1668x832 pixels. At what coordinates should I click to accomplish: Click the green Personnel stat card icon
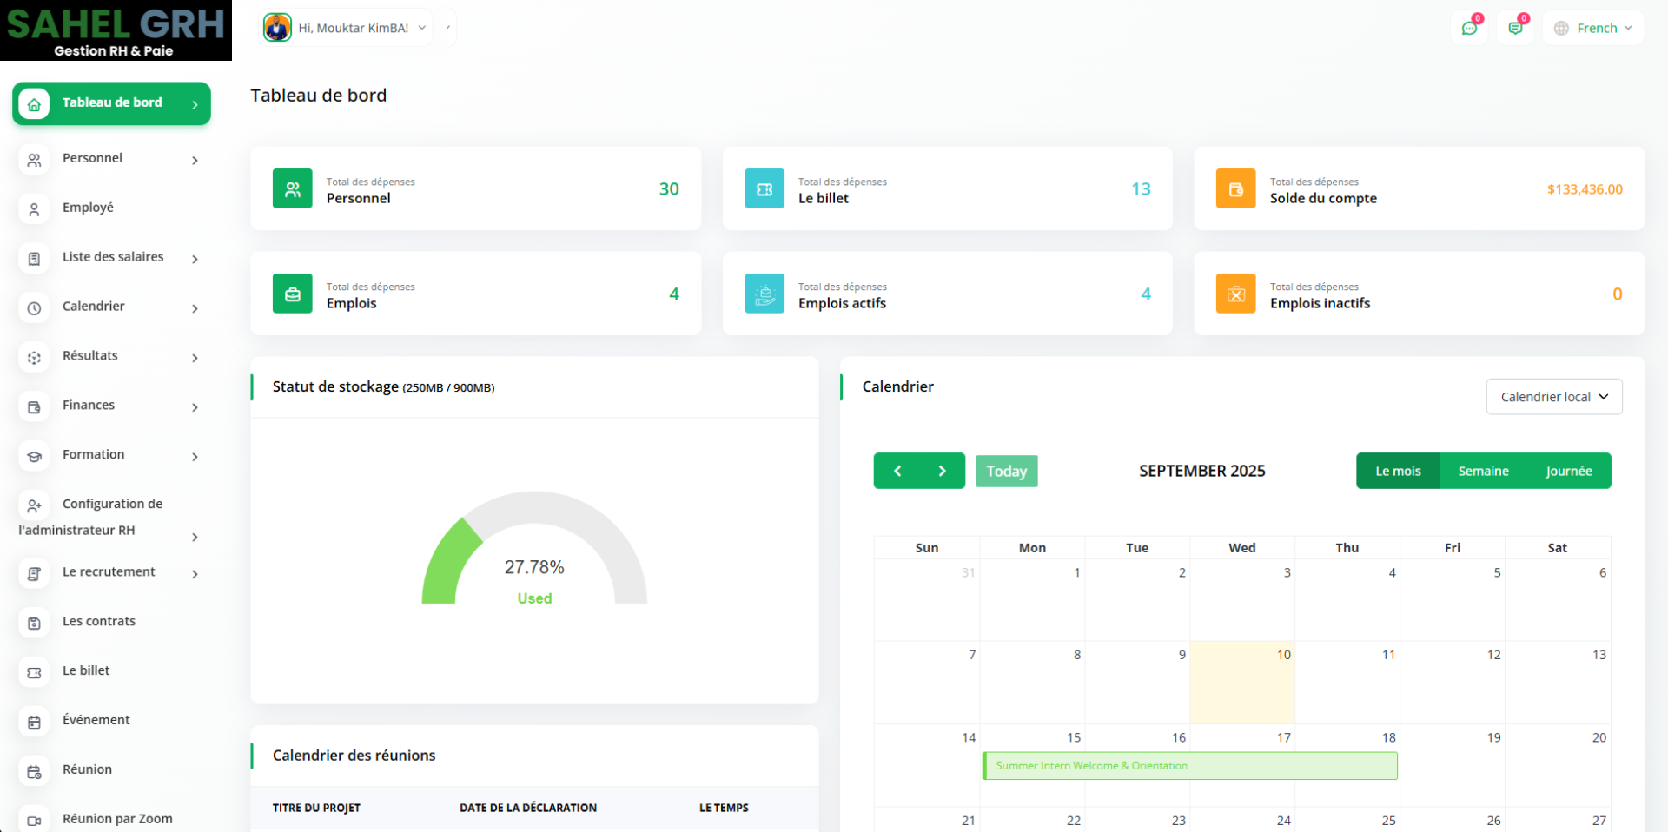coord(293,188)
